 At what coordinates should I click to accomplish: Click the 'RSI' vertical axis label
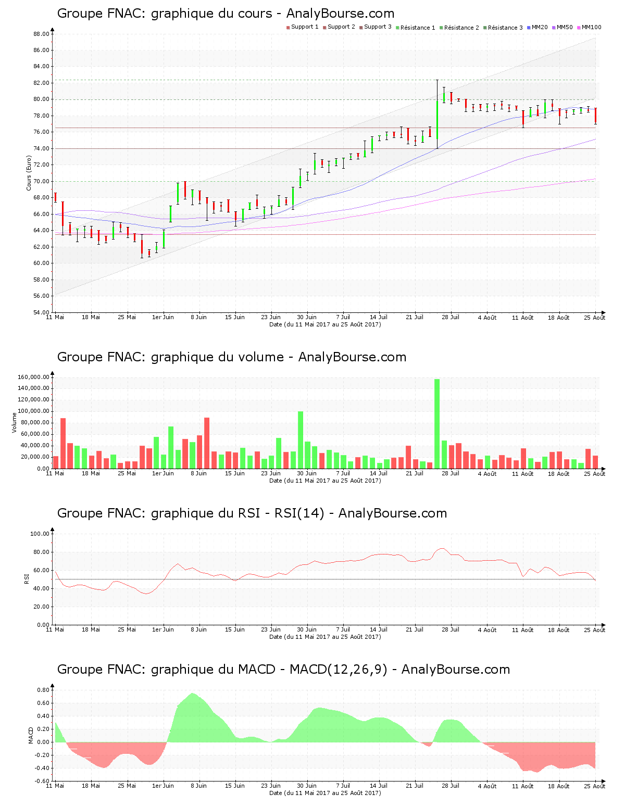[27, 578]
